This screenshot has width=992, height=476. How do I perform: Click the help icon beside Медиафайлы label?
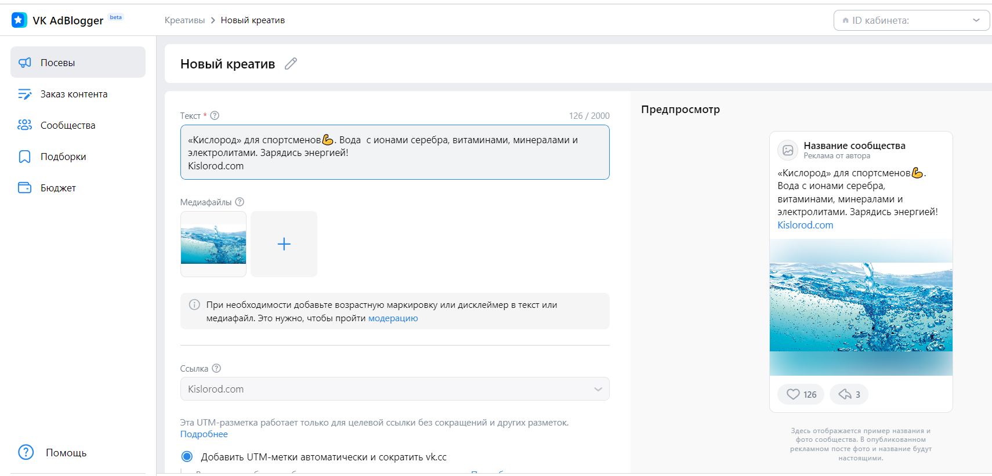pos(240,202)
